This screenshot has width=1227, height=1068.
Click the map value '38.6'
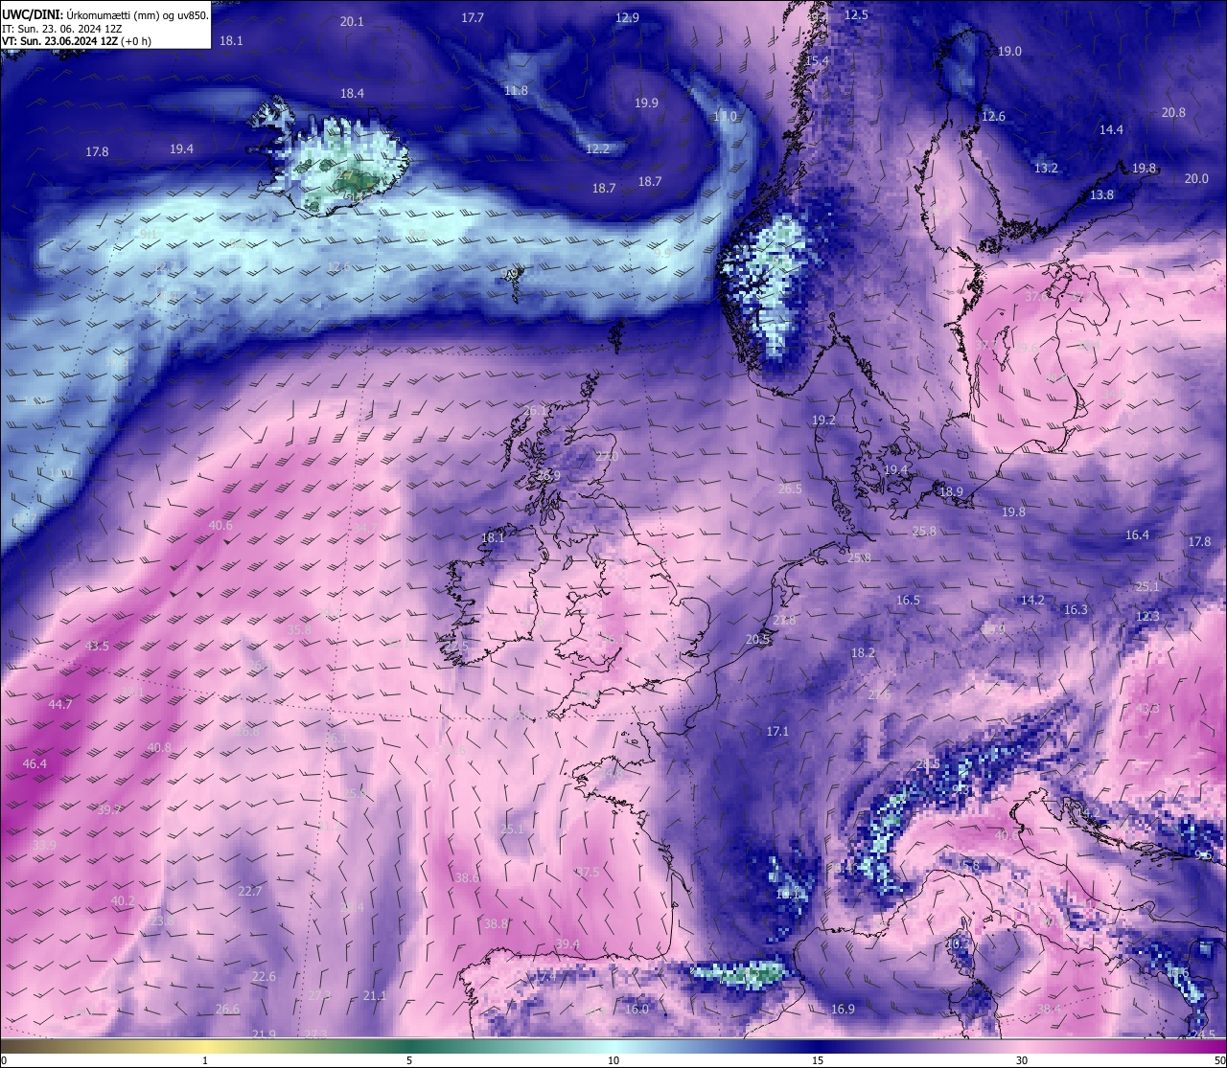(x=467, y=877)
